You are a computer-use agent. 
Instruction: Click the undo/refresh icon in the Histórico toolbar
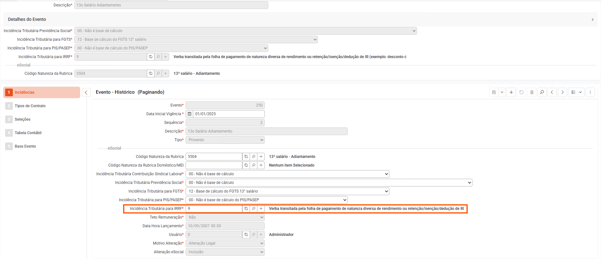coord(522,92)
